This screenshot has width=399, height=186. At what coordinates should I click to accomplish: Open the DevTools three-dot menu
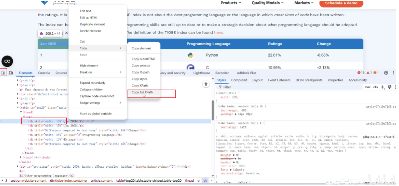coord(393,73)
